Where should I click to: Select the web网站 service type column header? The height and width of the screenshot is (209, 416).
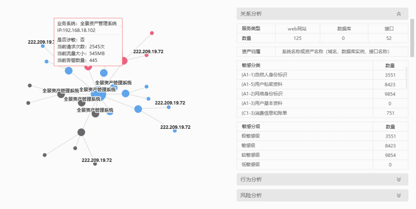297,29
